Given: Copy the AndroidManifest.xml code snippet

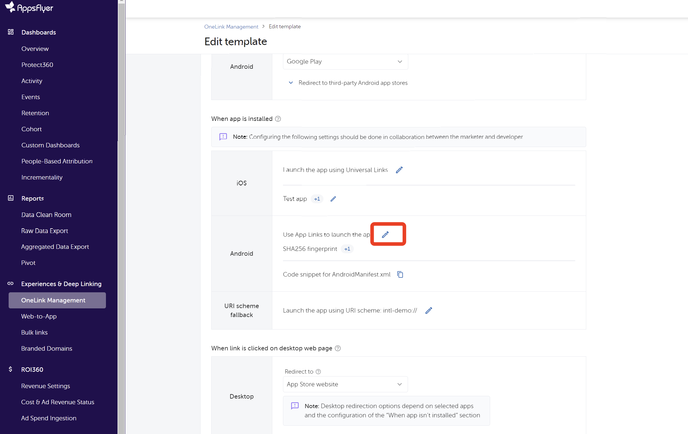Looking at the screenshot, I should (x=400, y=274).
